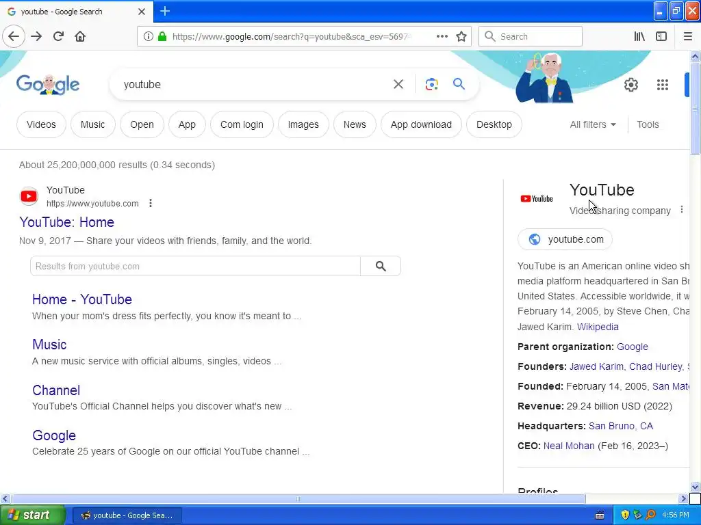Click the horizontal scrollbar right arrow

pyautogui.click(x=684, y=498)
